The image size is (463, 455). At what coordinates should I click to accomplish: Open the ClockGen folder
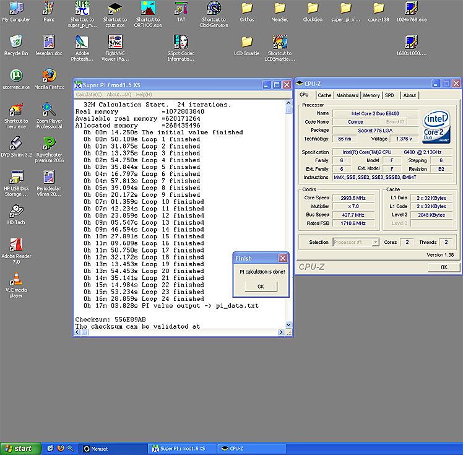[313, 12]
